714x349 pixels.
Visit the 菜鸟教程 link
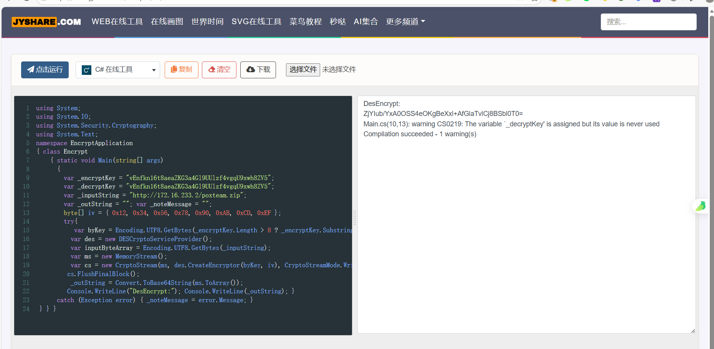click(x=306, y=22)
